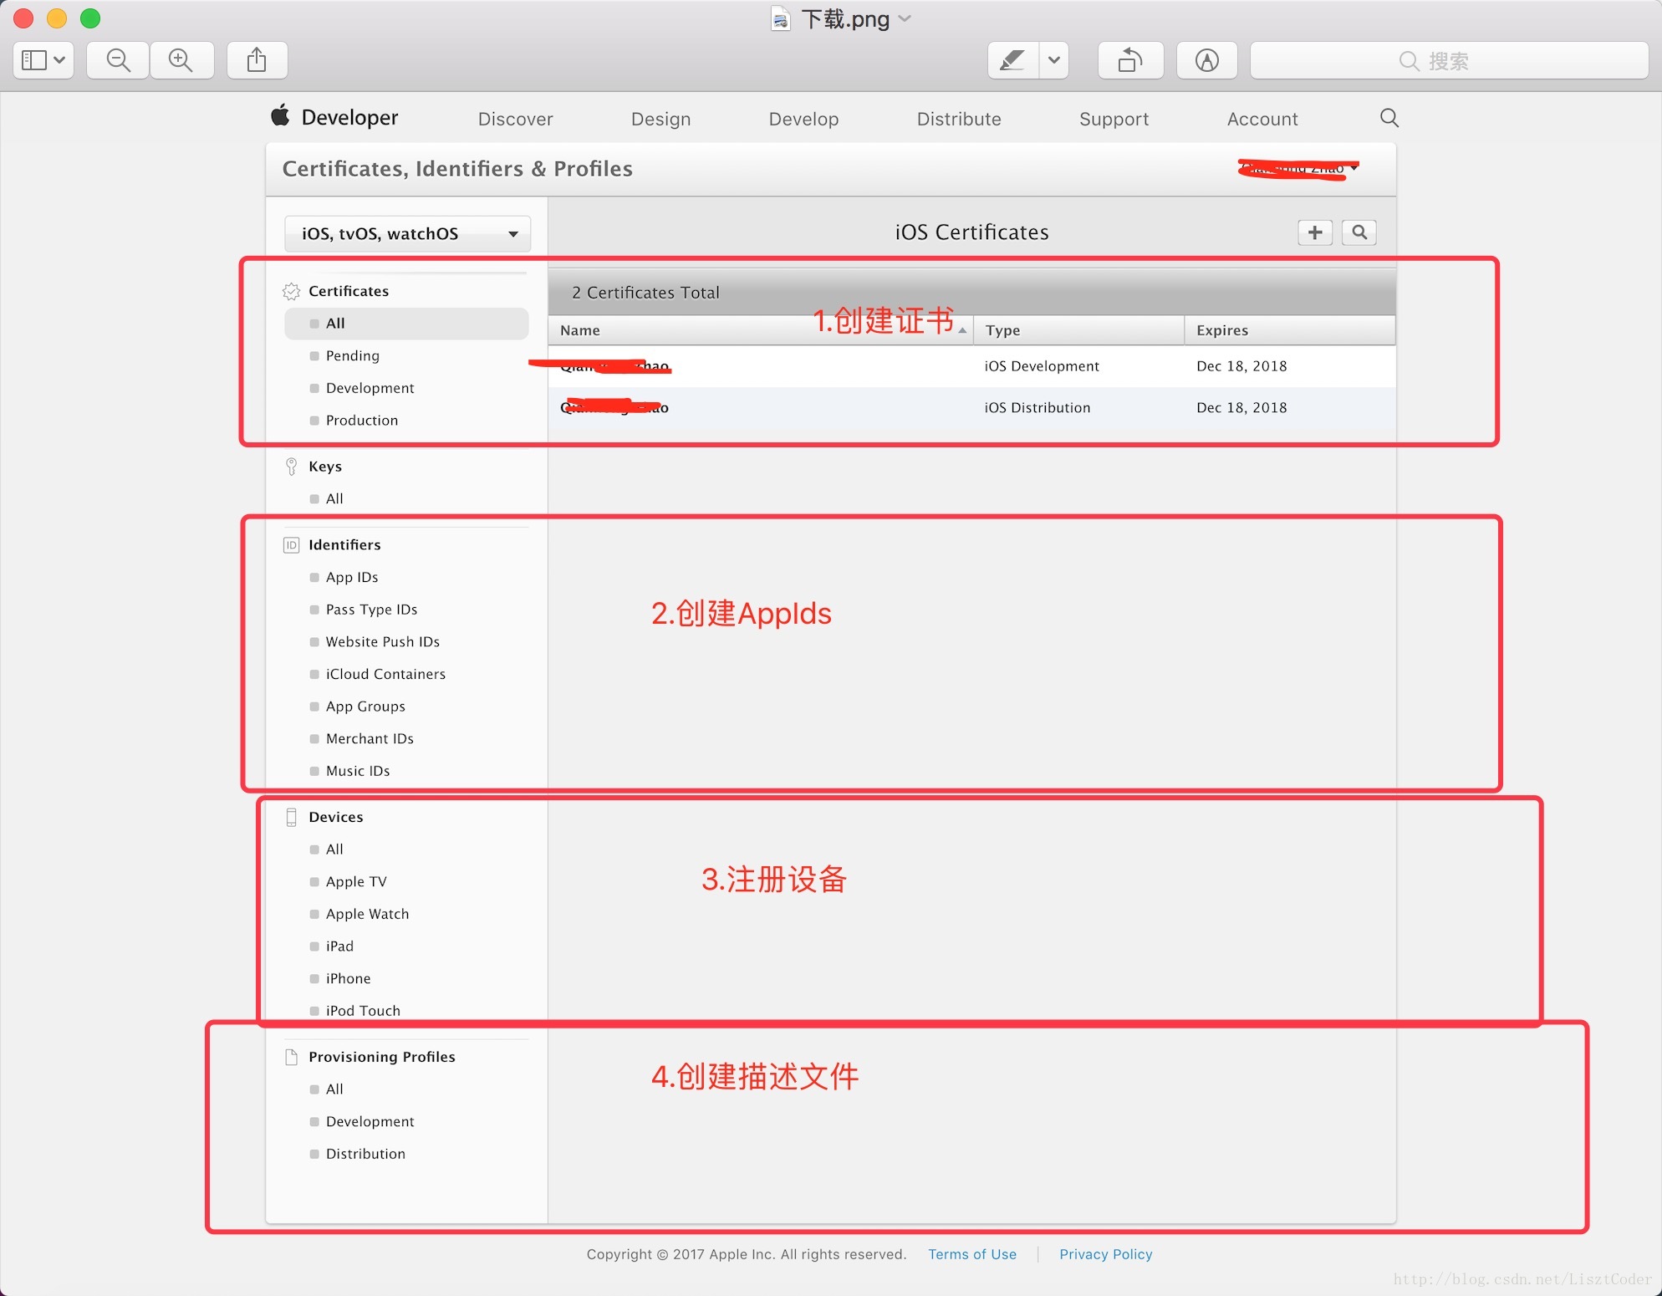
Task: Show the markup toolbar icon
Action: (x=1206, y=60)
